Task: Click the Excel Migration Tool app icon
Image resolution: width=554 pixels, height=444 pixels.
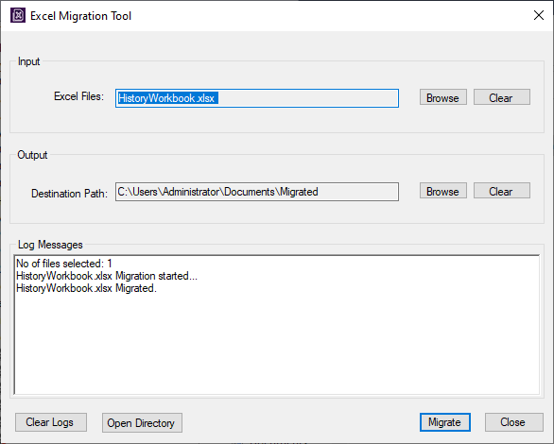Action: (18, 15)
